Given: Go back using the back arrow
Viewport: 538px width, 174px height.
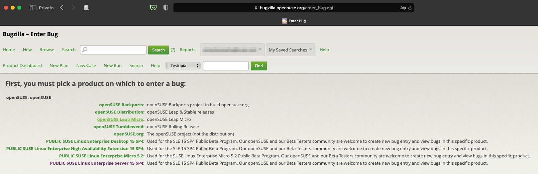Looking at the screenshot, I should coord(62,8).
